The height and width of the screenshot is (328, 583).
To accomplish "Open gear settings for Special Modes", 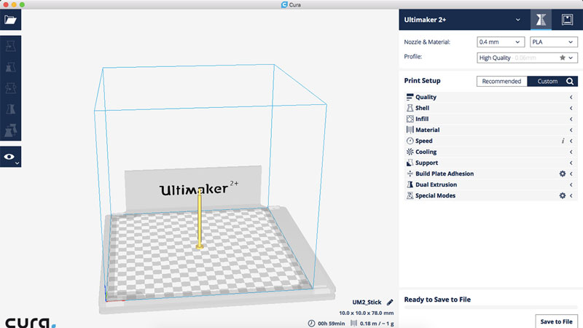I will tap(562, 195).
